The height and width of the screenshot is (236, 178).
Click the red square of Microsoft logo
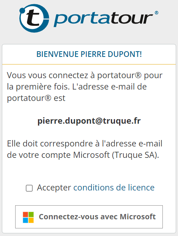click(25, 214)
